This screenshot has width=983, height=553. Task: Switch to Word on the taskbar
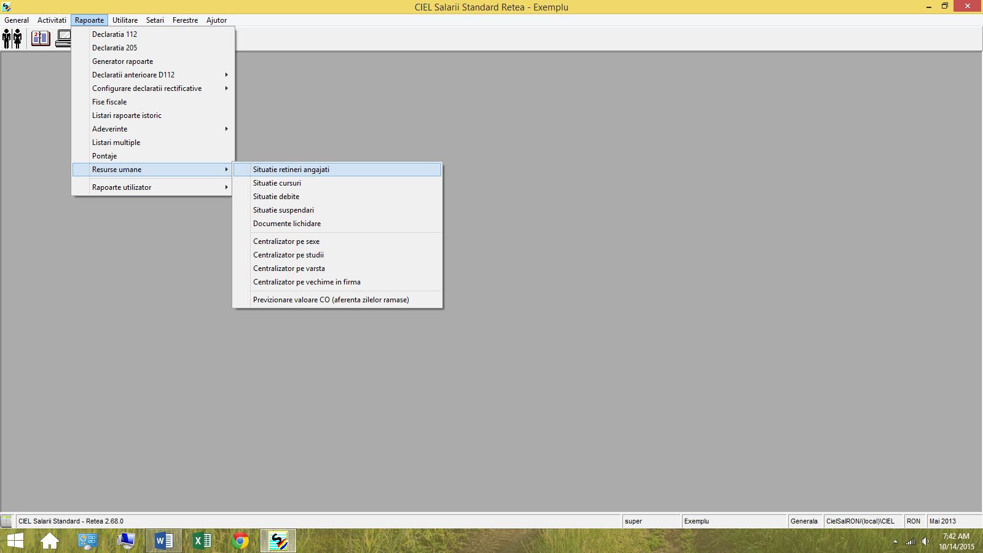pyautogui.click(x=164, y=541)
